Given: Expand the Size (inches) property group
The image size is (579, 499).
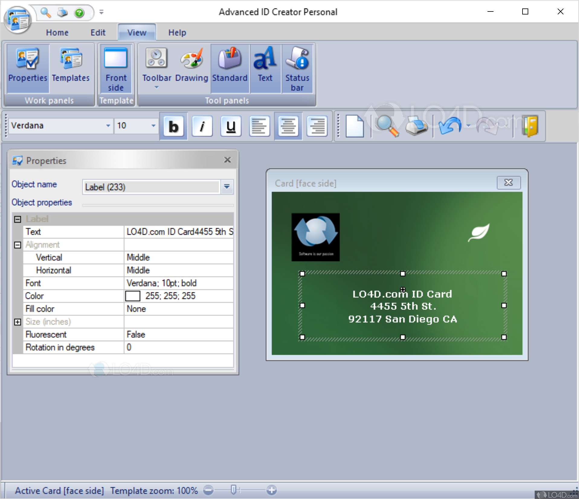Looking at the screenshot, I should click(18, 322).
